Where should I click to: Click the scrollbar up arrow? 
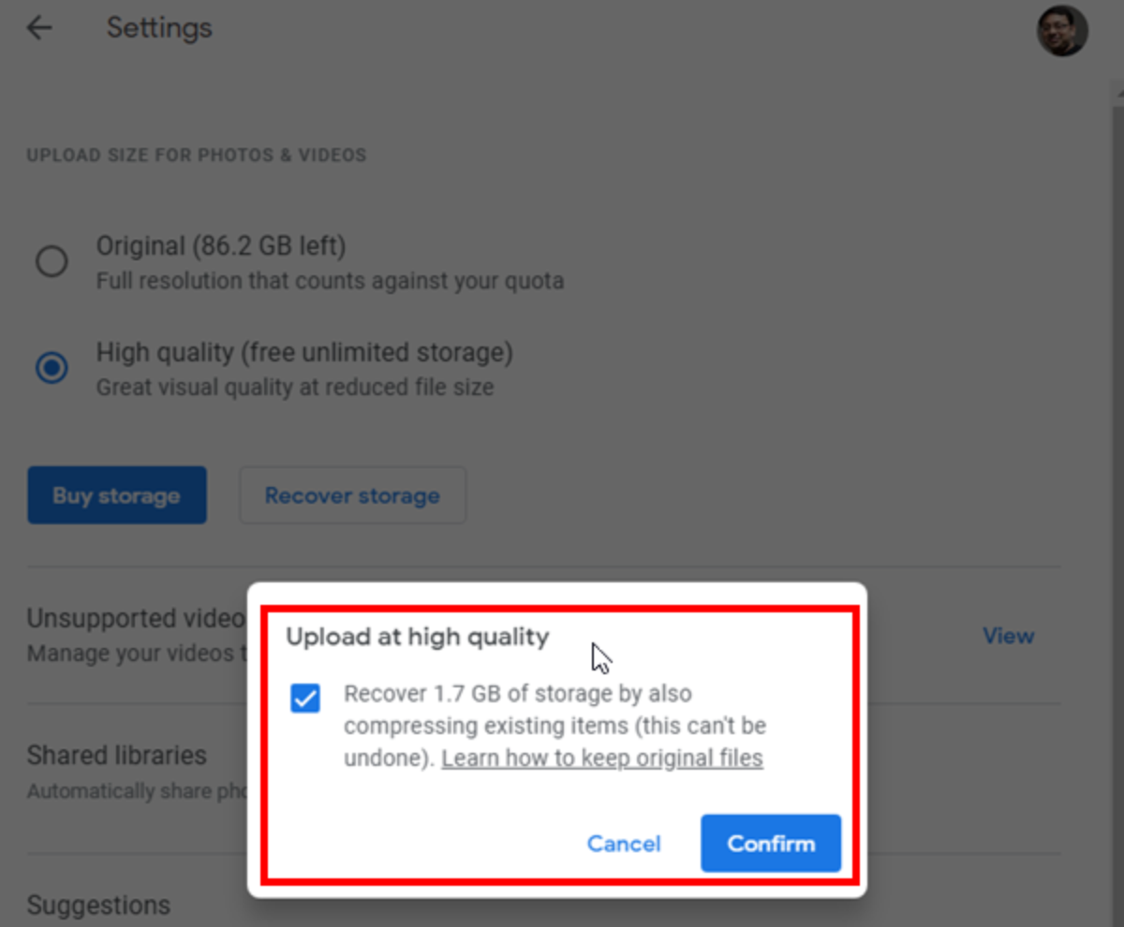click(1117, 92)
